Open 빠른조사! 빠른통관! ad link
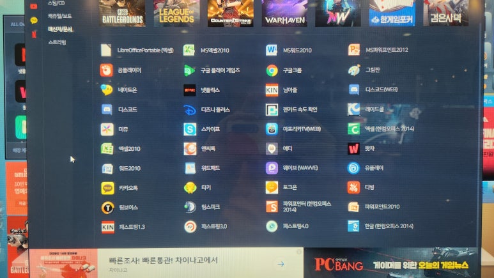Screen dimensions: 494x278 [x=163, y=260]
